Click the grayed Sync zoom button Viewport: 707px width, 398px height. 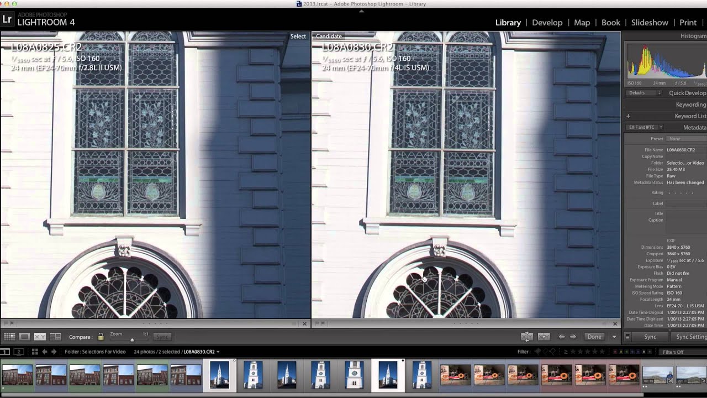[x=162, y=337]
